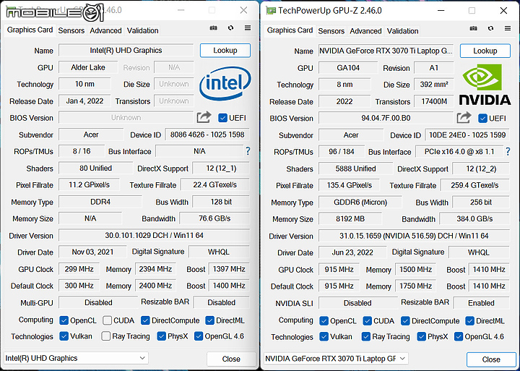The image size is (520, 371).
Task: Toggle the DirectML checkbox in Intel window
Action: pyautogui.click(x=209, y=320)
